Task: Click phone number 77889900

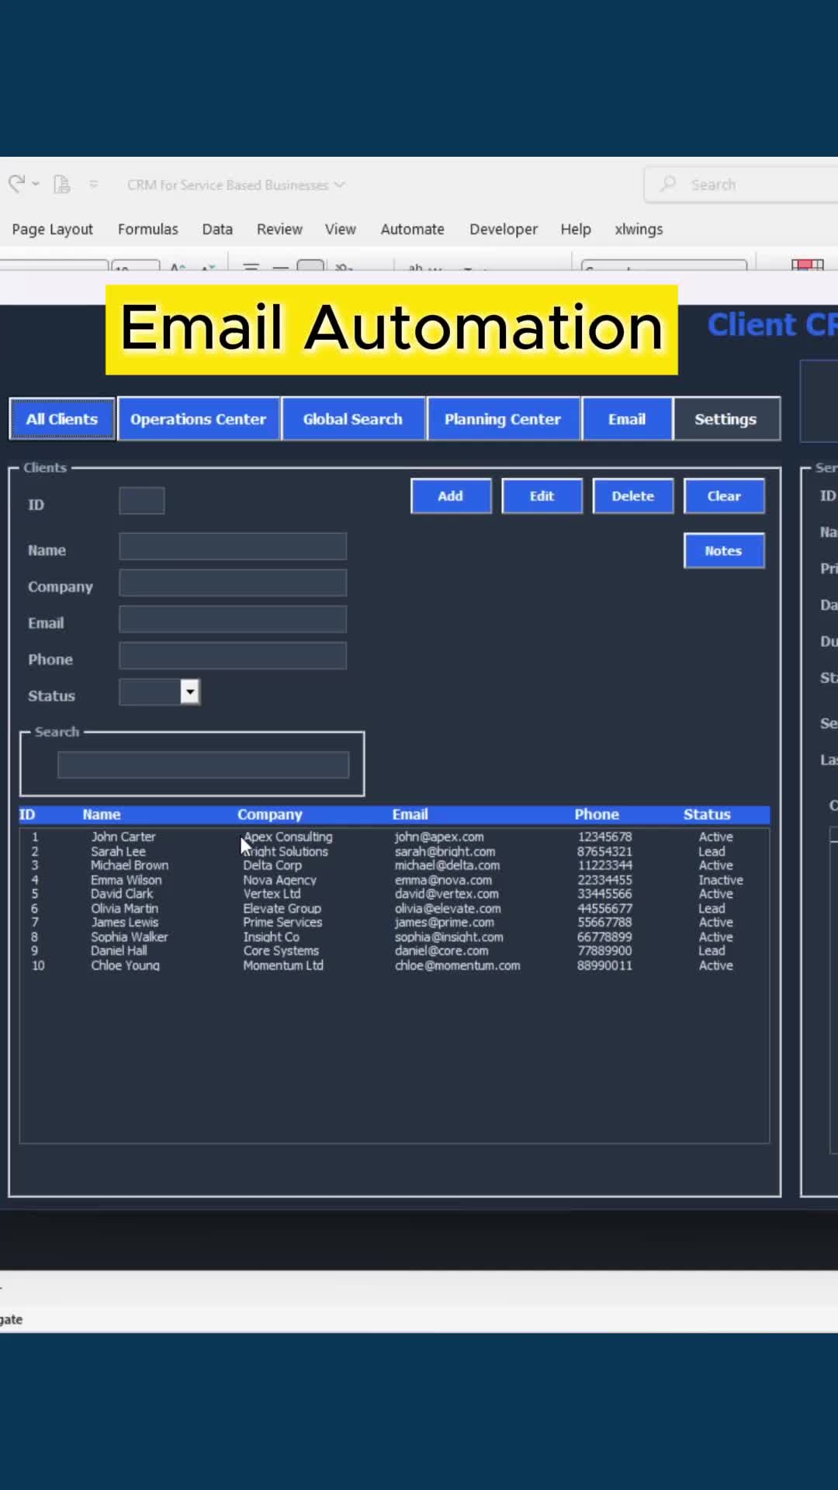Action: [x=604, y=951]
